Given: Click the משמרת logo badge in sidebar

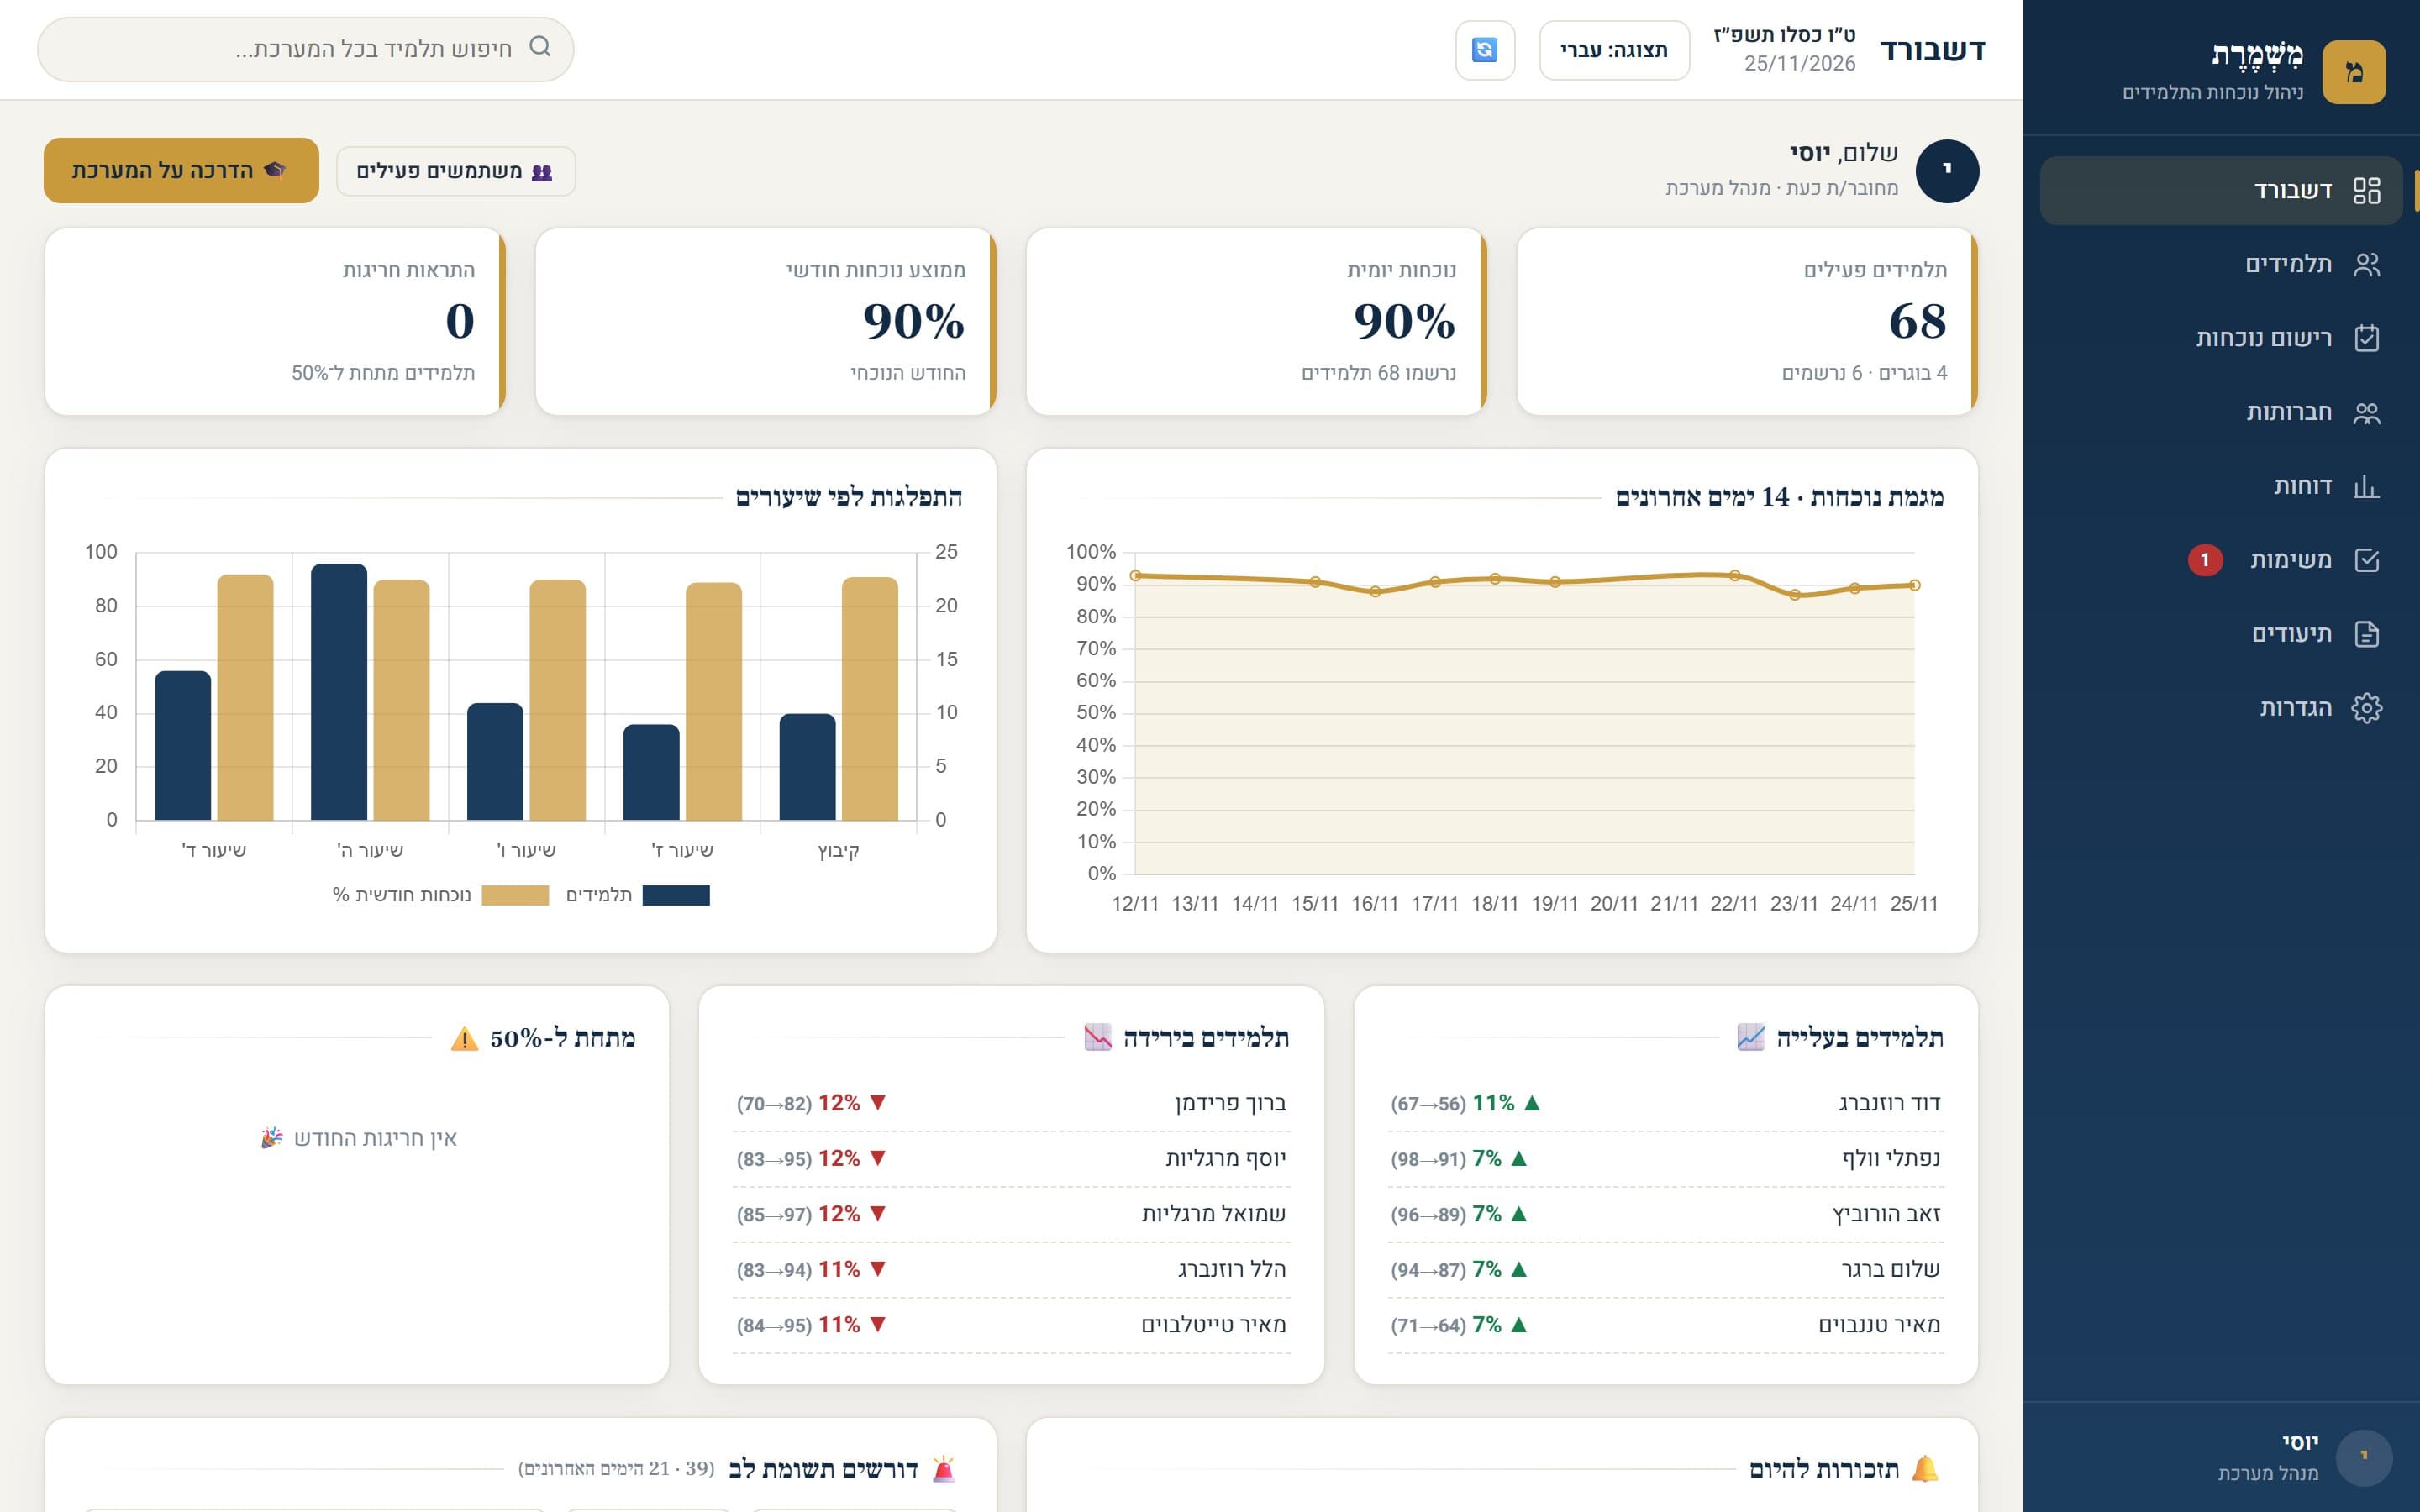Looking at the screenshot, I should 2353,72.
